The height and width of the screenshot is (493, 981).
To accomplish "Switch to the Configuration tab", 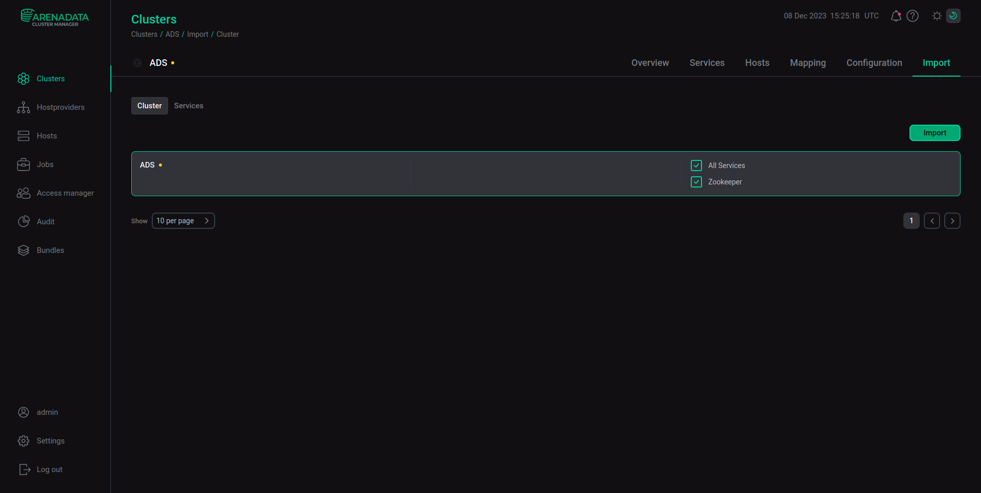I will pos(874,63).
